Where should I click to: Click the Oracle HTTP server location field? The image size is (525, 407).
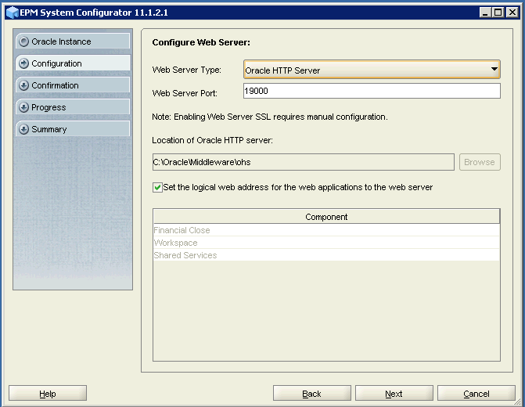tap(304, 162)
